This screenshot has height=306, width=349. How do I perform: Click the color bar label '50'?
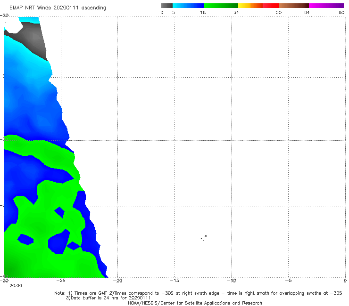coord(279,12)
